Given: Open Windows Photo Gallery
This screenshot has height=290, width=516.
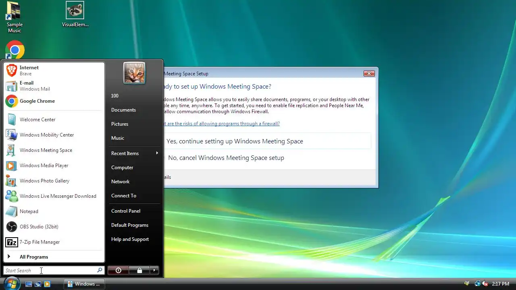Looking at the screenshot, I should (x=54, y=181).
